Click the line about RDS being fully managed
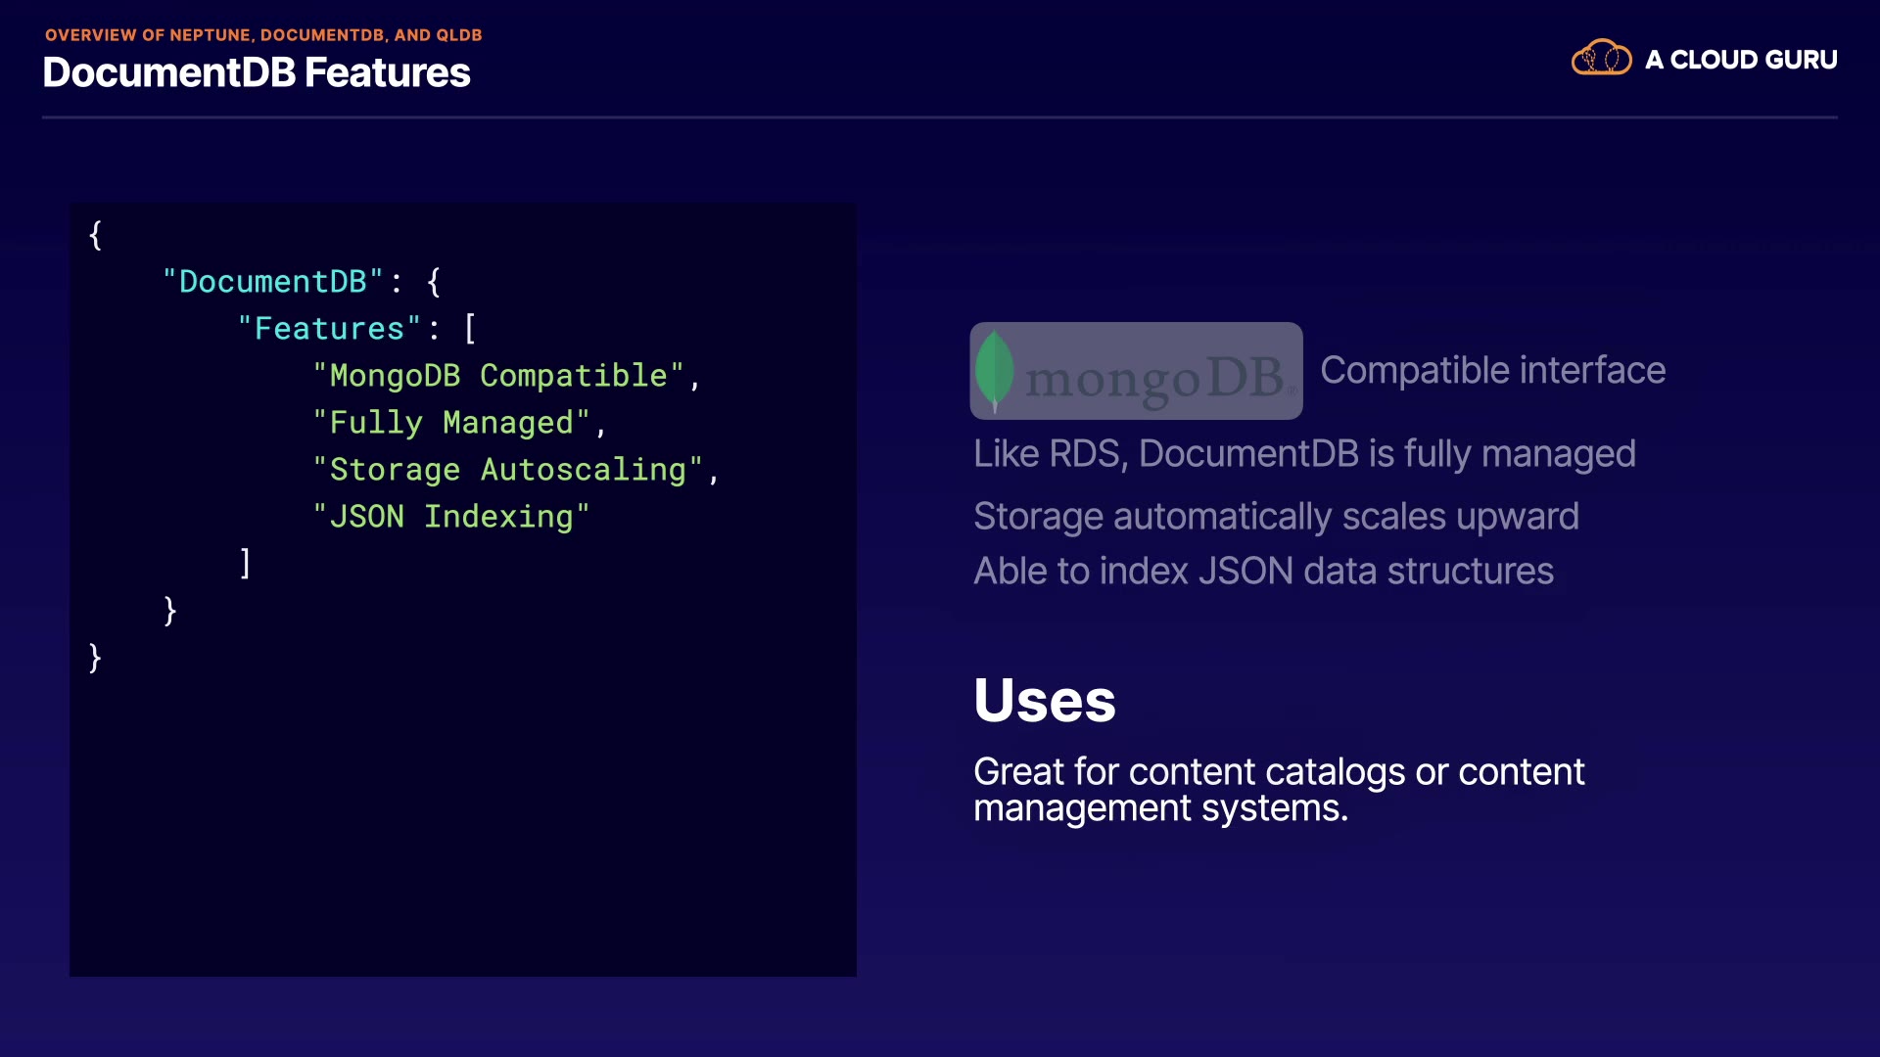This screenshot has width=1880, height=1057. [1303, 454]
